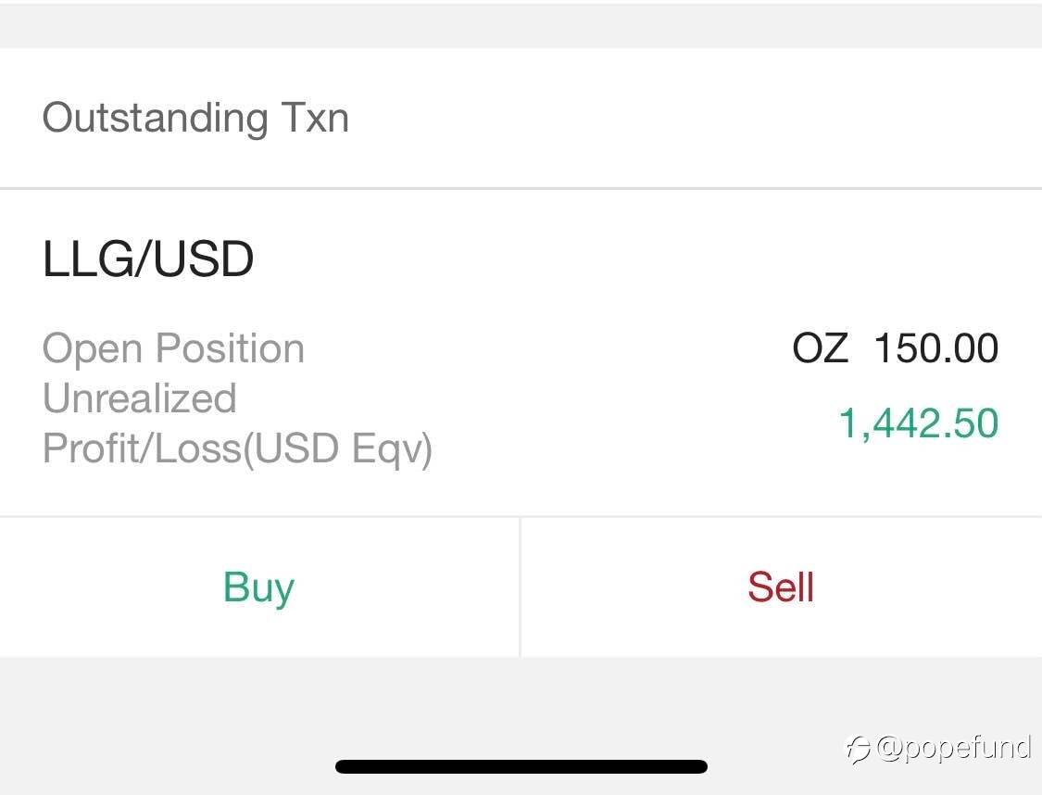Open the Outstanding Txn section header

[x=521, y=118]
